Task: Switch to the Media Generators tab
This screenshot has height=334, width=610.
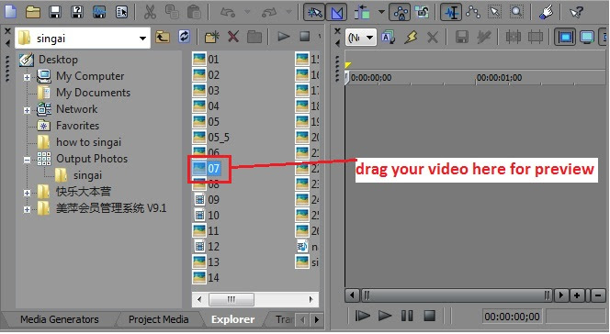Action: pyautogui.click(x=59, y=319)
